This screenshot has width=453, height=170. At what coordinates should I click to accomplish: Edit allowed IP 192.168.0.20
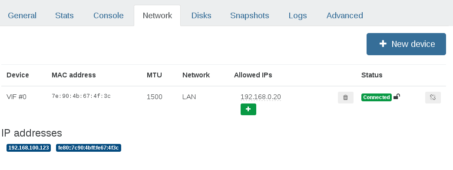point(261,97)
